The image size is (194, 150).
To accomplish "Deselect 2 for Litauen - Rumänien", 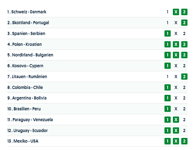I will click(184, 77).
